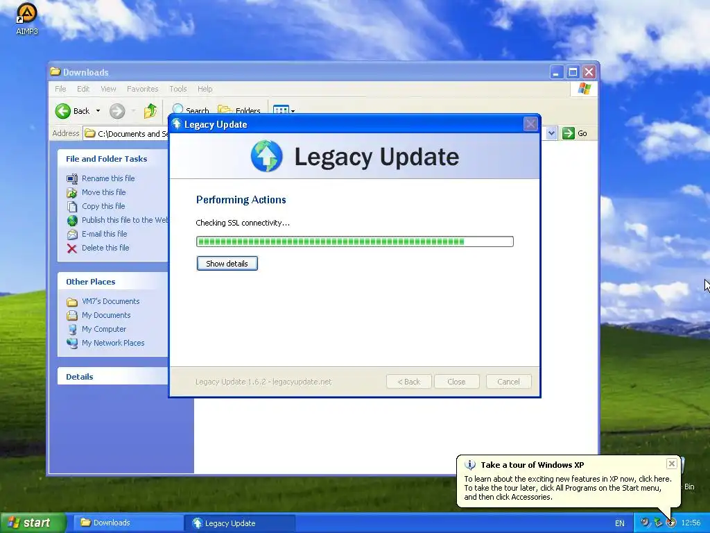Viewport: 710px width, 533px height.
Task: Click the 'Move this file' link
Action: 104,192
